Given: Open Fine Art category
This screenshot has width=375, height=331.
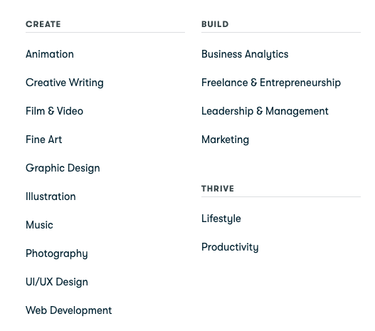Looking at the screenshot, I should [44, 140].
